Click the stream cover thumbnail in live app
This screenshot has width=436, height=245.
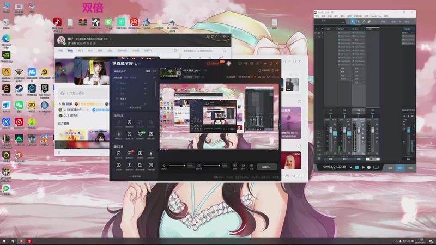(x=171, y=73)
